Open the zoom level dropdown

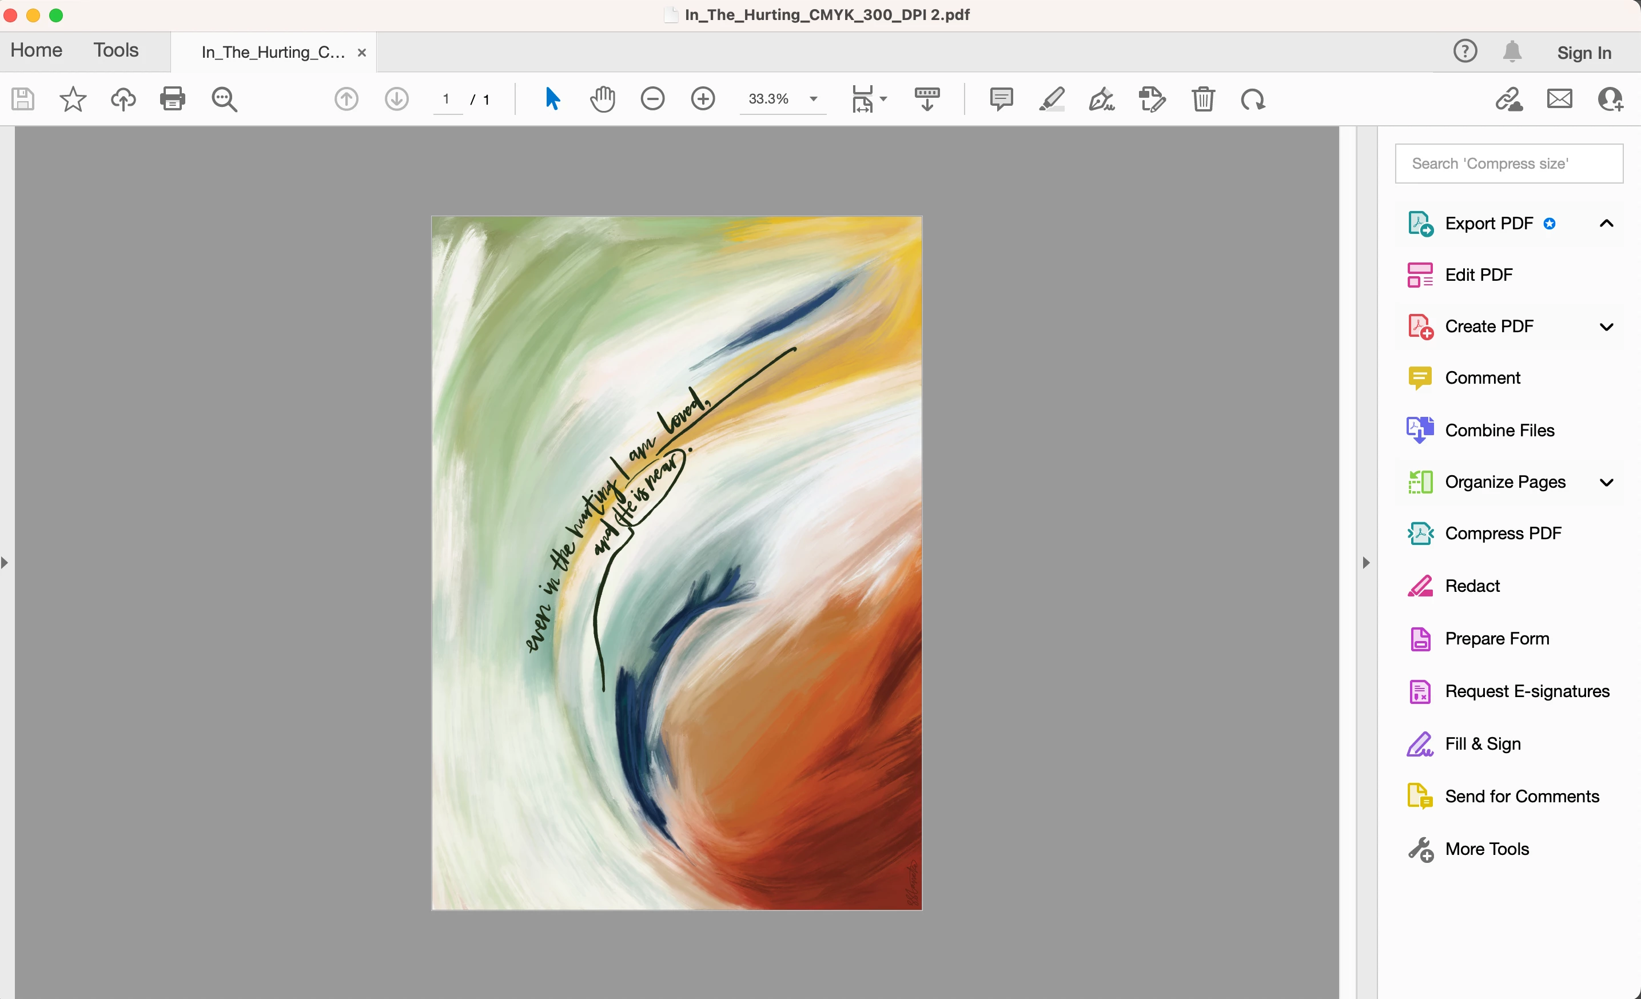tap(813, 100)
